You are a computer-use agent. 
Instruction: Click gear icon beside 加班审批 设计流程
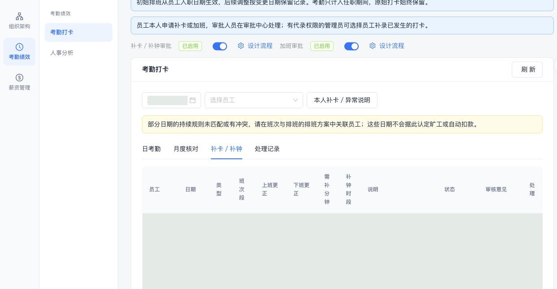tap(373, 46)
